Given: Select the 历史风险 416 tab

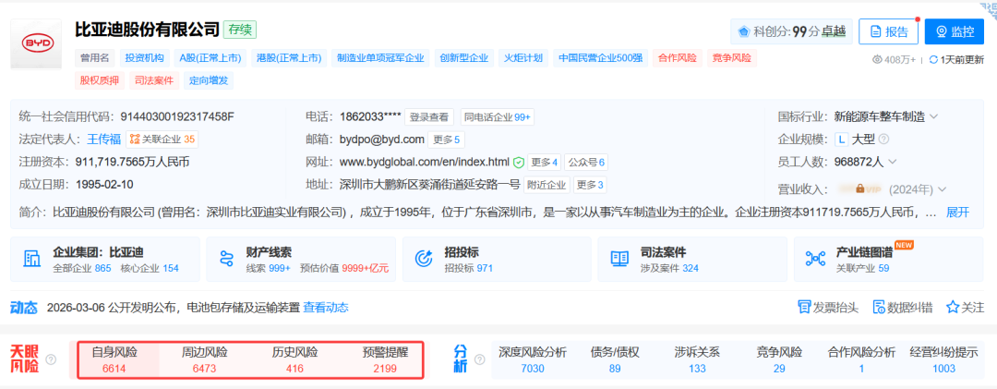Looking at the screenshot, I should pyautogui.click(x=295, y=359).
